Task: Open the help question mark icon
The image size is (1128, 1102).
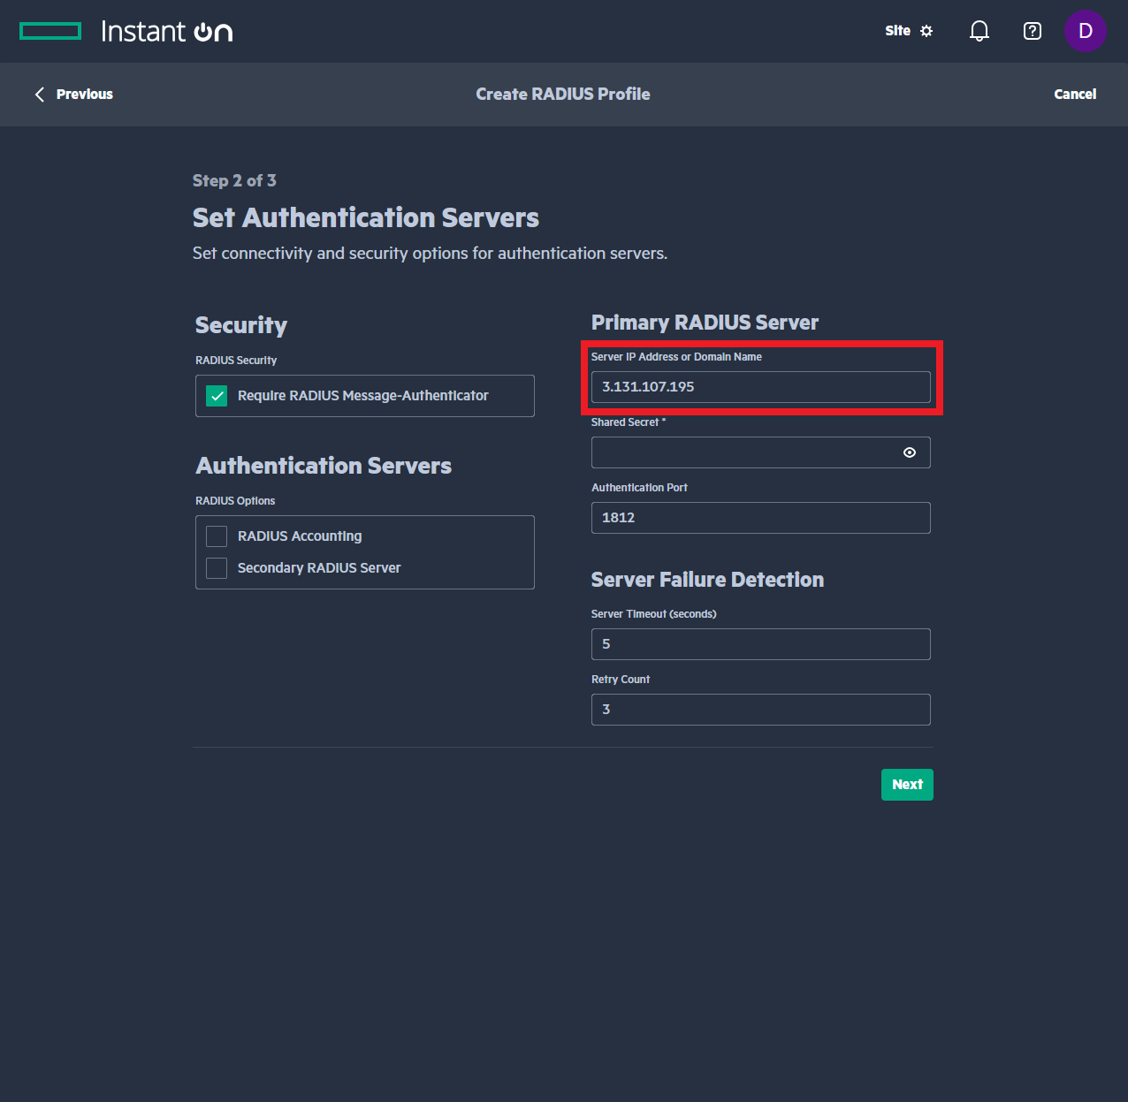Action: coord(1032,31)
